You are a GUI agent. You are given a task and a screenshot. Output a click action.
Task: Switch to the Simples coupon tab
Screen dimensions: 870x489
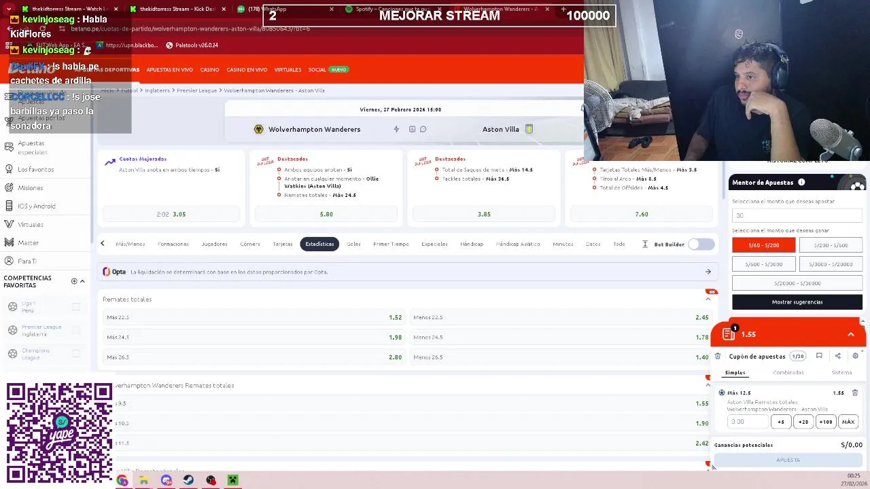point(735,372)
